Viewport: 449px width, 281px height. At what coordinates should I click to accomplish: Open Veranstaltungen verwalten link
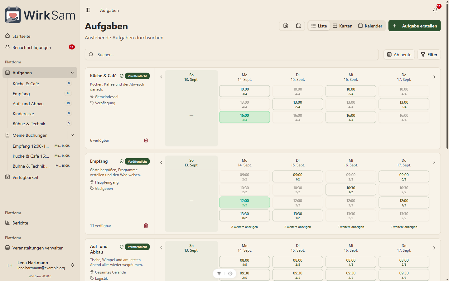(40, 248)
